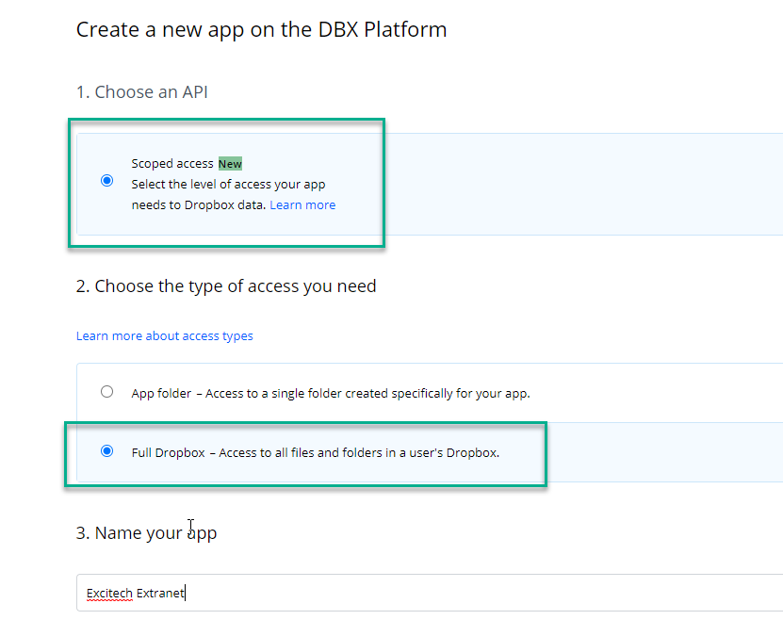This screenshot has height=636, width=783.
Task: Place cursor on 'Extranet' in name field
Action: point(160,593)
